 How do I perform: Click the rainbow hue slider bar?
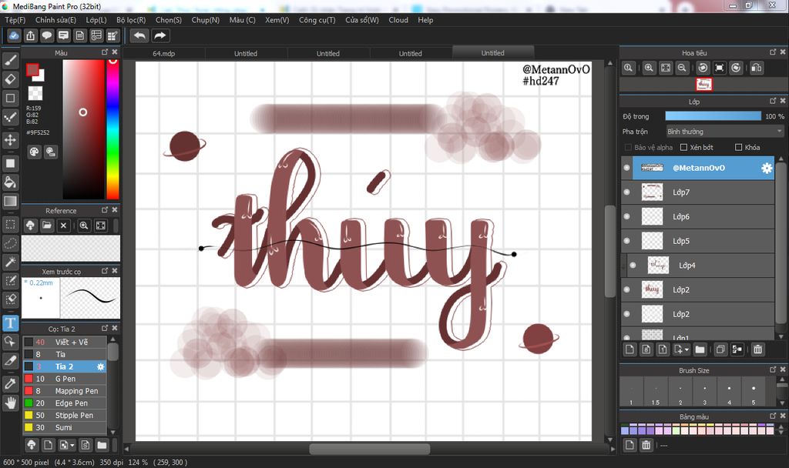113,129
